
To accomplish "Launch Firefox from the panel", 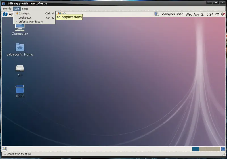I will [x=59, y=13].
